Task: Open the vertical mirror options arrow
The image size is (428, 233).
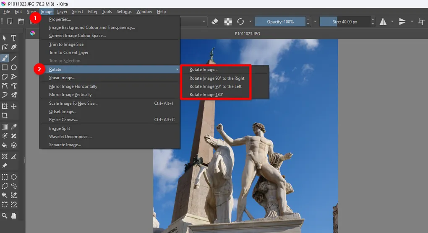Action: point(412,22)
